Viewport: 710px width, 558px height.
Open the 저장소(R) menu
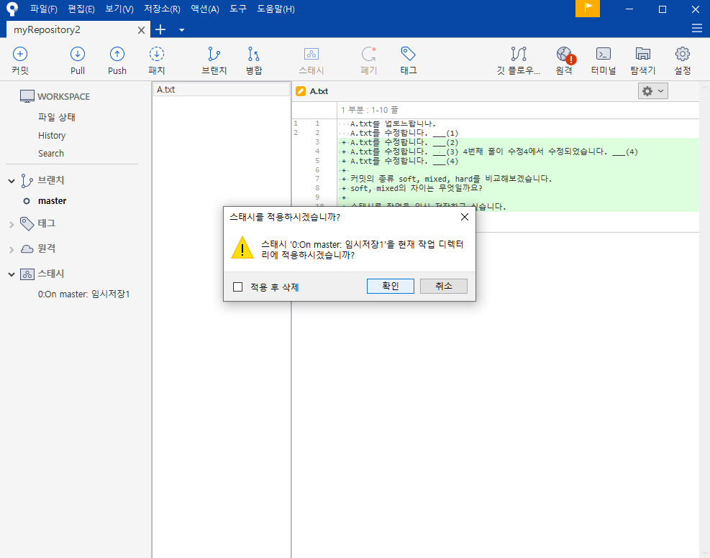pyautogui.click(x=162, y=9)
